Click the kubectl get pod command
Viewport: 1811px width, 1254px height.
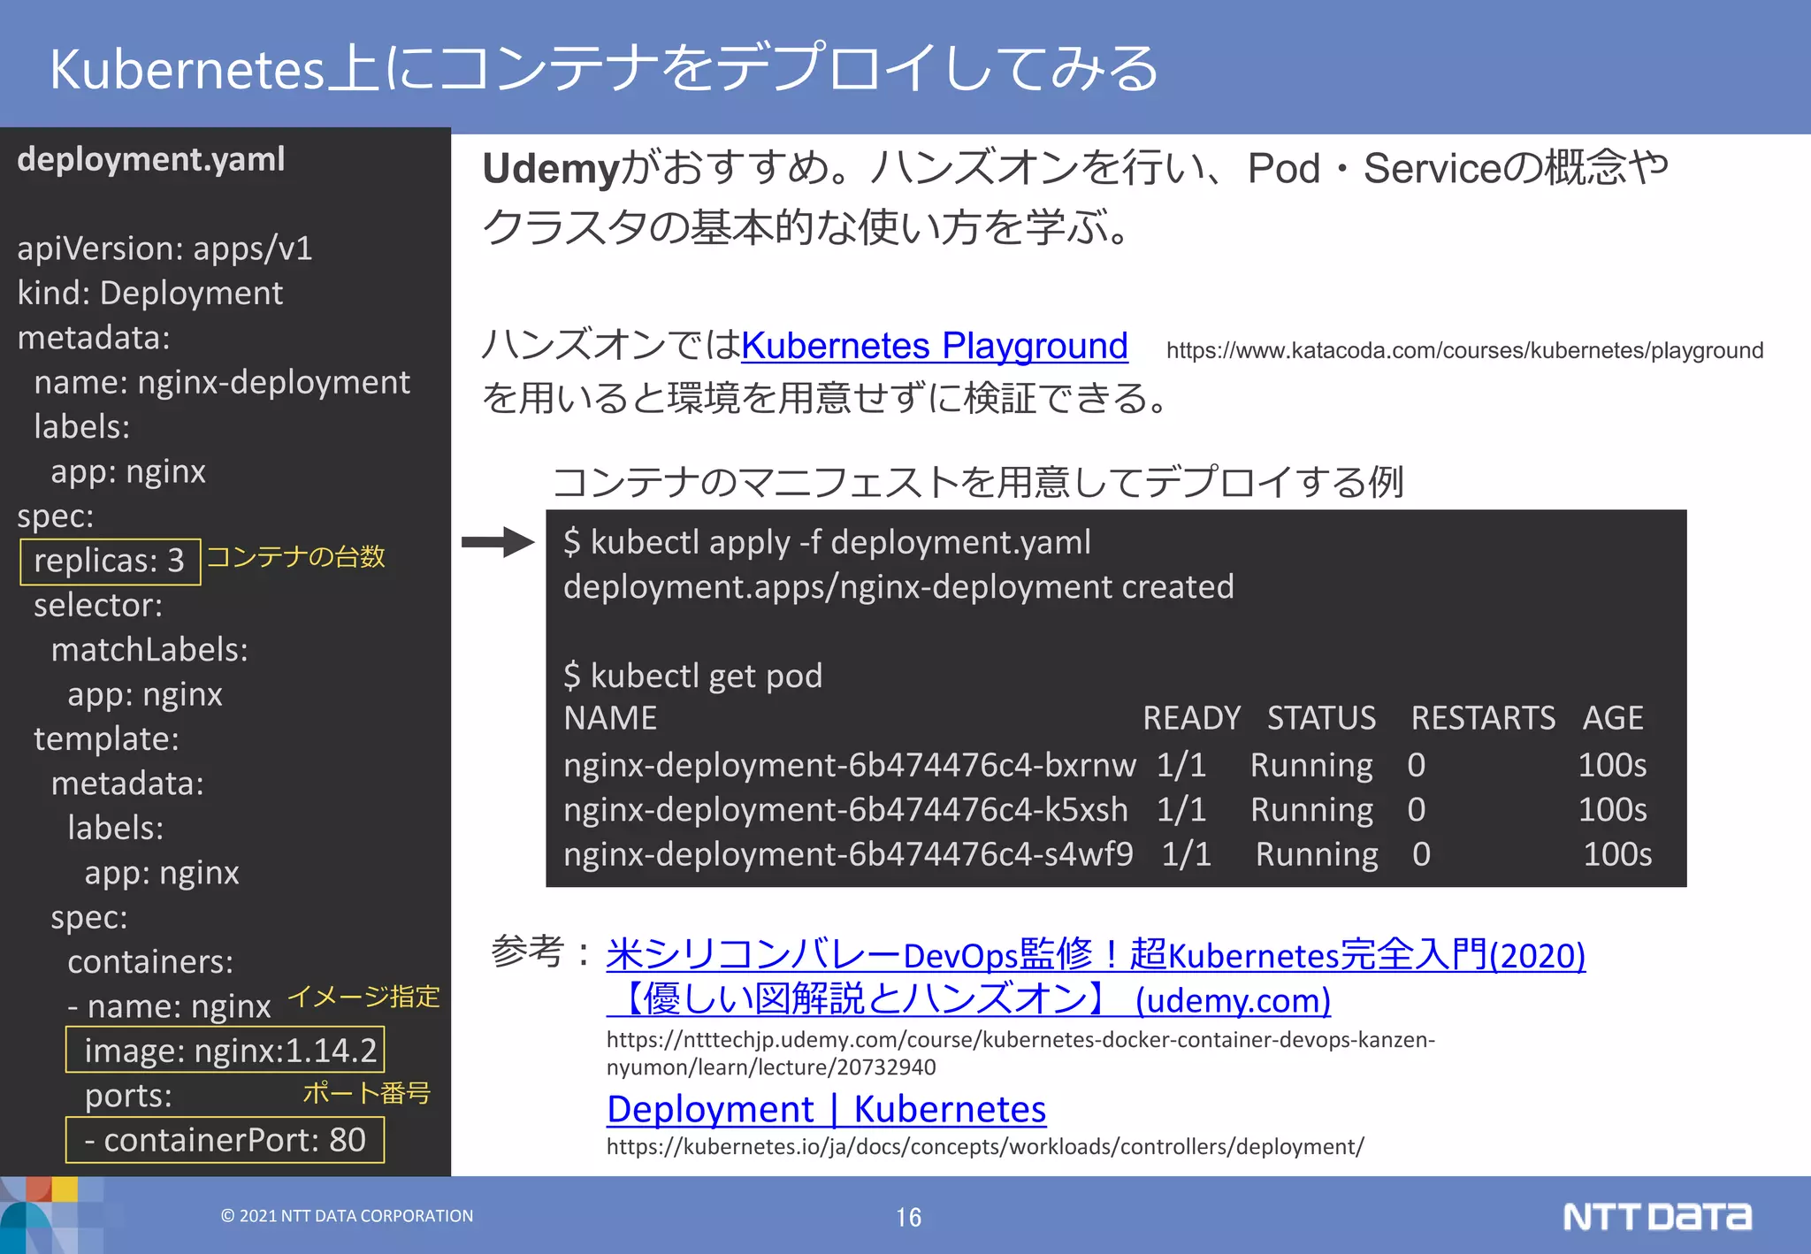pyautogui.click(x=692, y=676)
